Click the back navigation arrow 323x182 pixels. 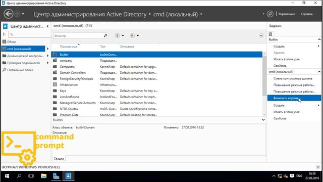(x=8, y=14)
